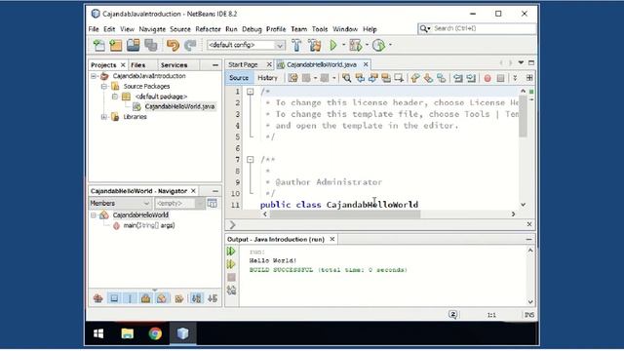This screenshot has height=351, width=624.
Task: Click the Find Next Occurrence icon
Action: click(372, 78)
